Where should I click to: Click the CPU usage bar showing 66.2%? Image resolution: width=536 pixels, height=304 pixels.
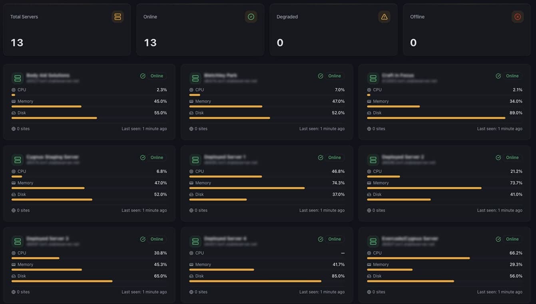point(444,258)
